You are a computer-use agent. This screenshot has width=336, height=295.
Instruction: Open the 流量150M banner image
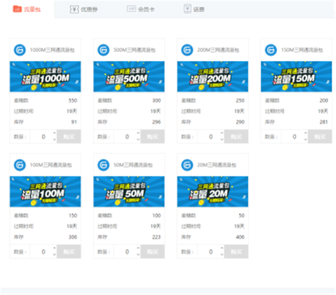296,77
